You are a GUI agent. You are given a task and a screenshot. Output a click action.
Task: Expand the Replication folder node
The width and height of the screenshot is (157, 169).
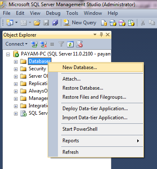pos(16,84)
